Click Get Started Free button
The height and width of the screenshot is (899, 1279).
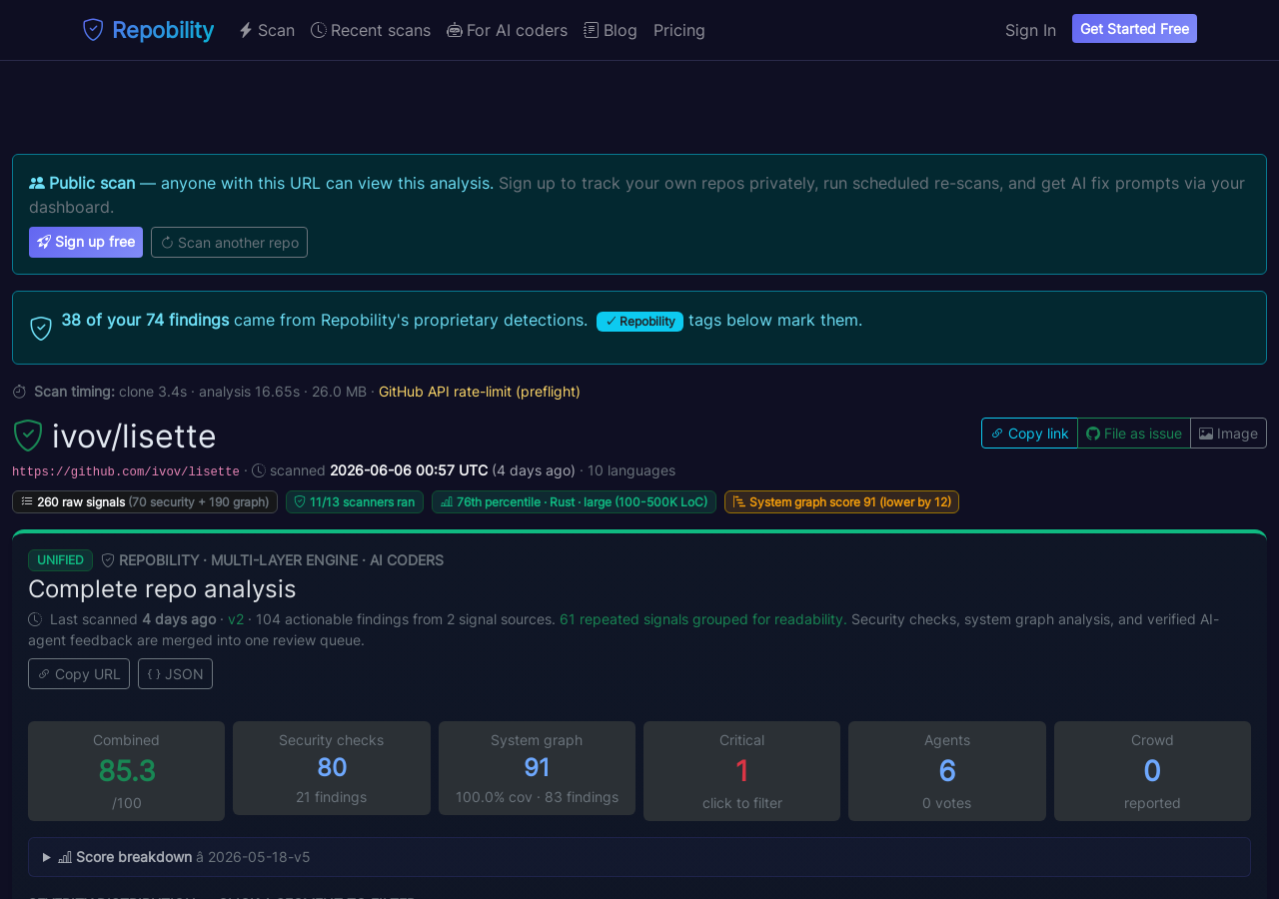pyautogui.click(x=1134, y=29)
